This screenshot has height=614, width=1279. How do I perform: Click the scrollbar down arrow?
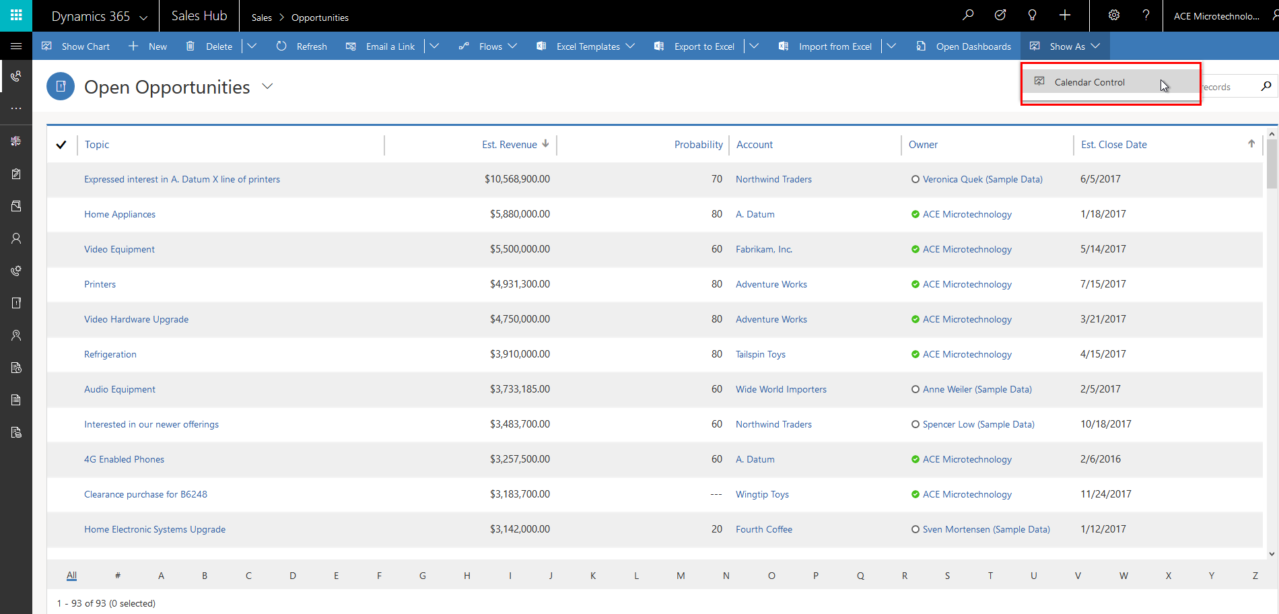click(1272, 554)
